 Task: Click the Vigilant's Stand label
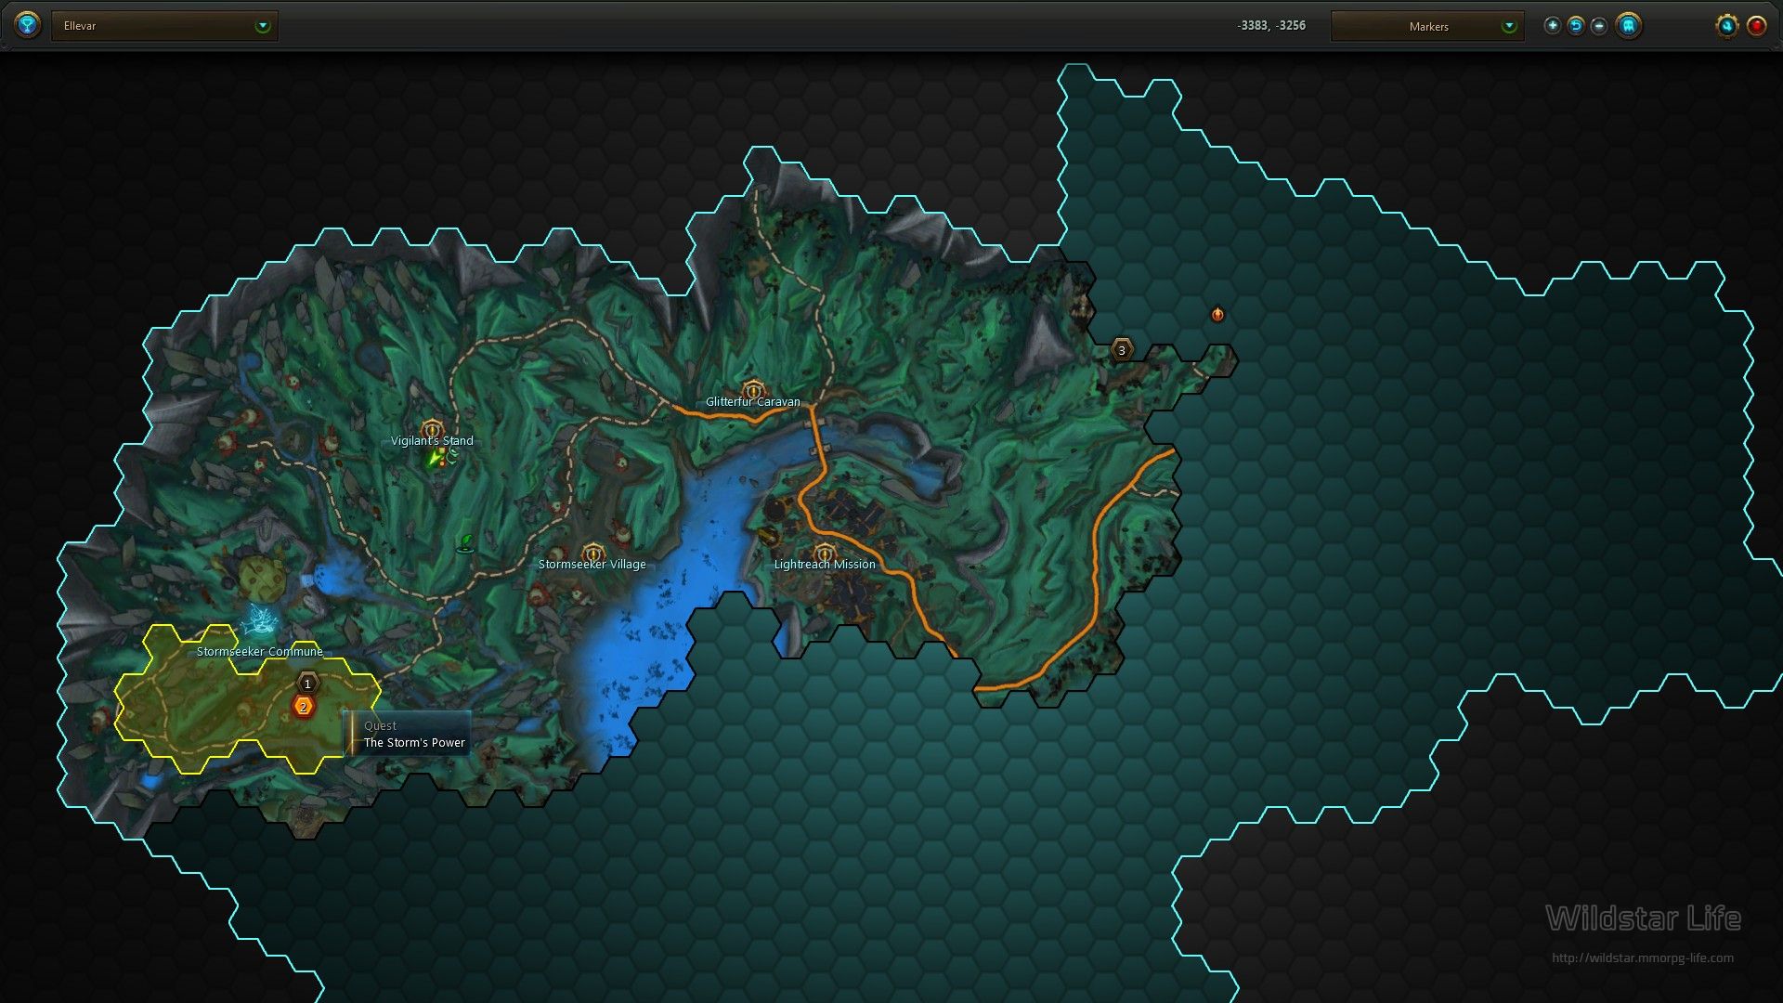(x=432, y=441)
